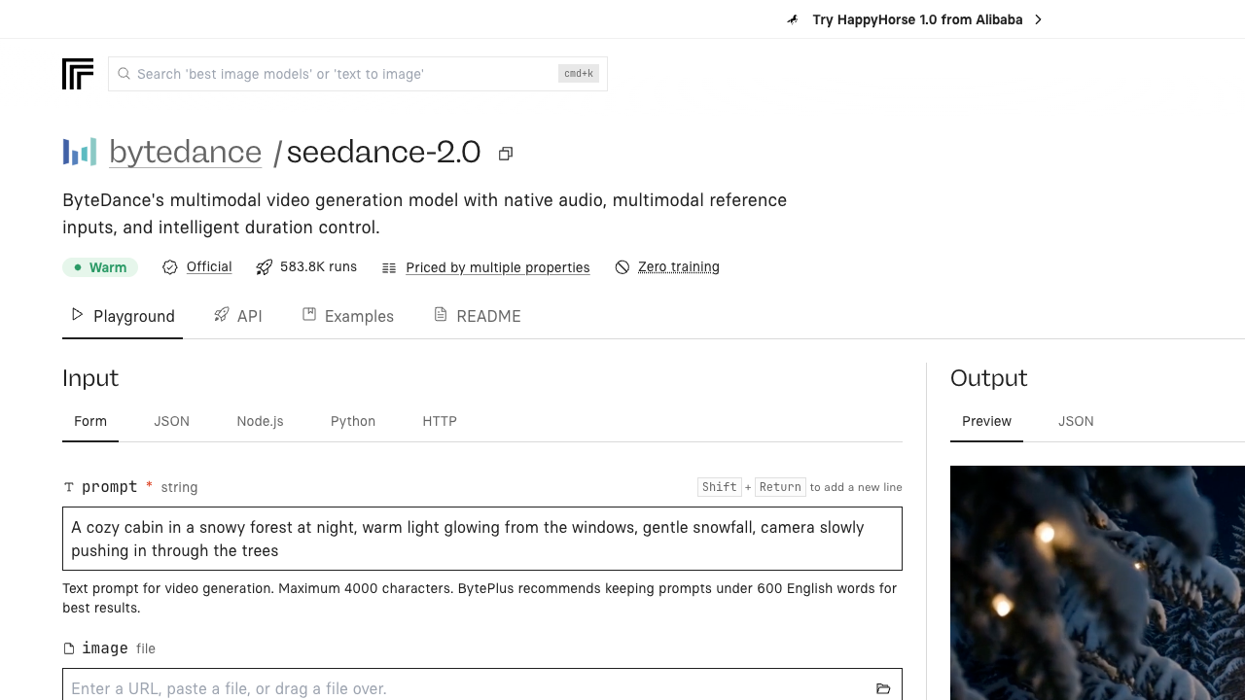This screenshot has width=1245, height=700.
Task: Click the rocket icon beside 583.8K runs
Action: tap(264, 267)
